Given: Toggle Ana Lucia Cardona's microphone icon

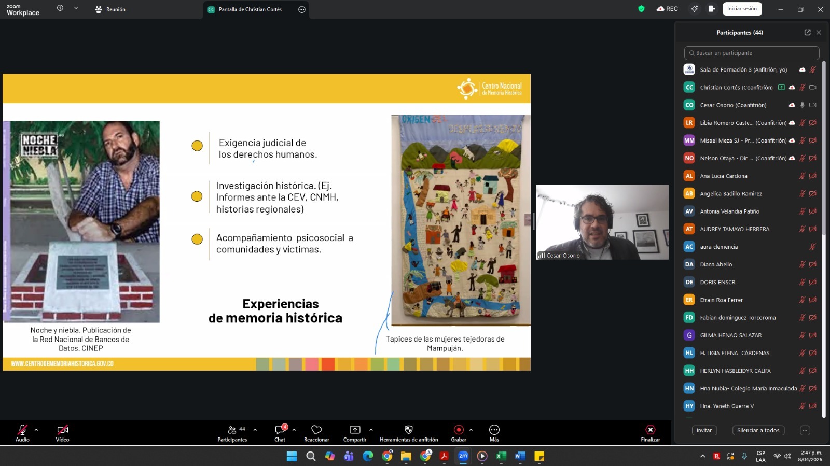Looking at the screenshot, I should pos(802,176).
